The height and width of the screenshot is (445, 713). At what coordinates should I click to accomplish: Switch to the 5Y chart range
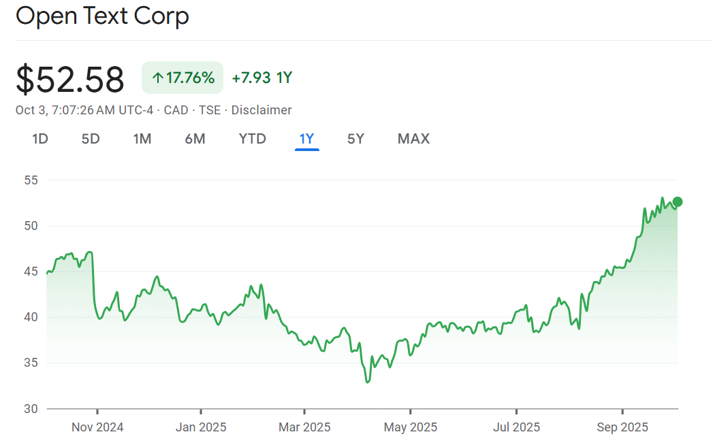pyautogui.click(x=355, y=139)
